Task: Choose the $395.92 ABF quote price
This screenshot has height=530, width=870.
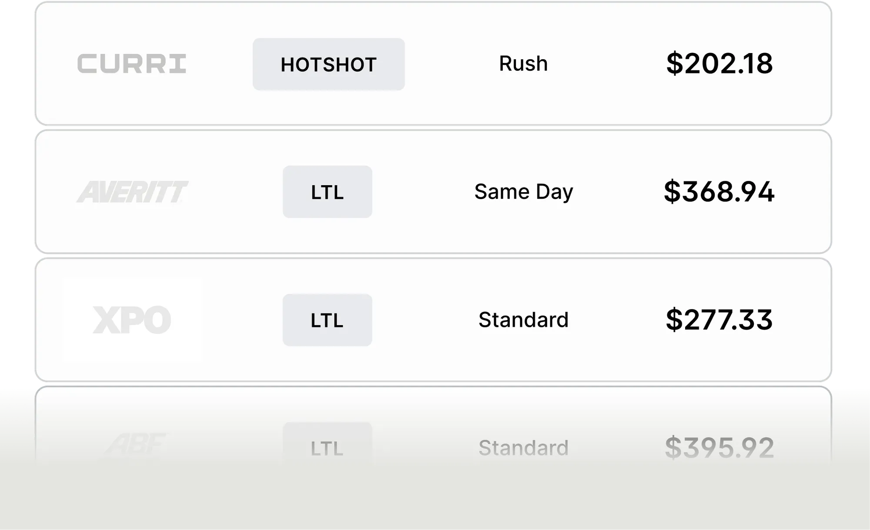Action: 719,448
